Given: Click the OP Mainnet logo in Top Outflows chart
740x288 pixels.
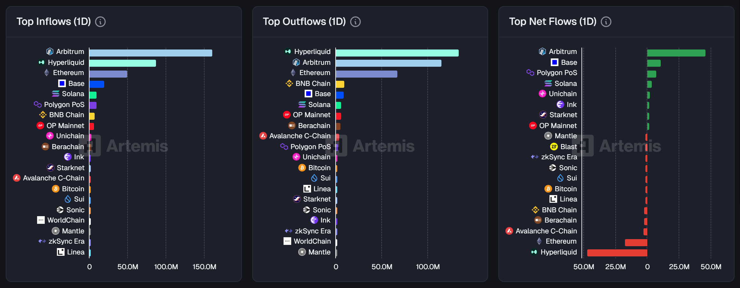Looking at the screenshot, I should 287,115.
